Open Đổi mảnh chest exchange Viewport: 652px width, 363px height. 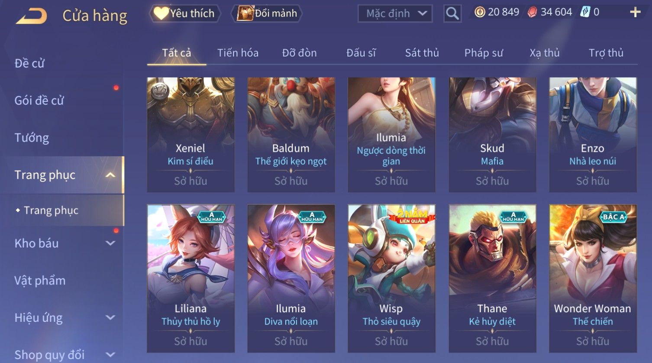click(x=267, y=13)
